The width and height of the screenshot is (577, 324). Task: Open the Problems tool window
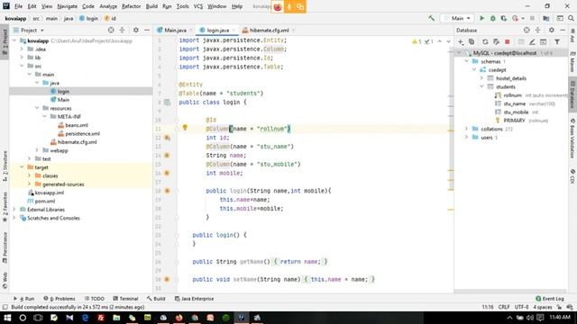pyautogui.click(x=60, y=299)
